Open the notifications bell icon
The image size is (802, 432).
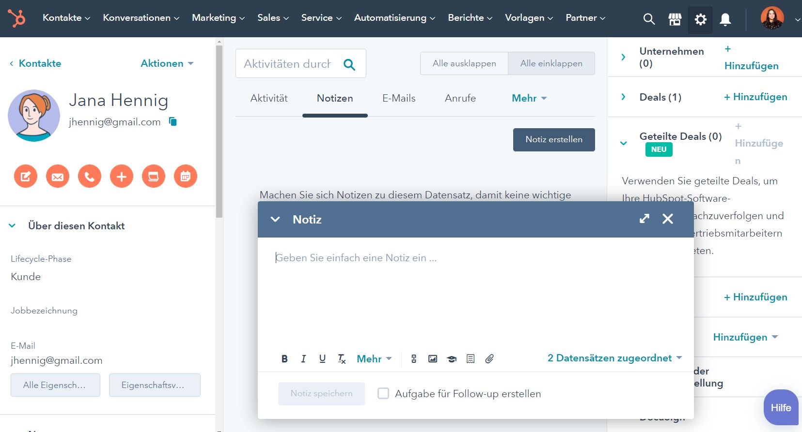coord(725,19)
